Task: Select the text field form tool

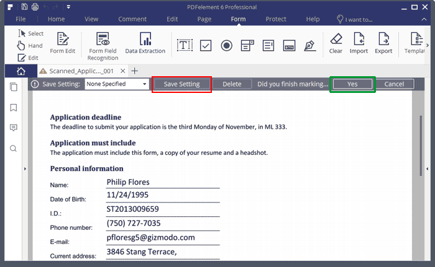Action: coord(185,45)
